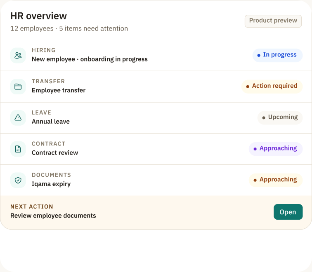Select the In progress status pill

tap(277, 55)
